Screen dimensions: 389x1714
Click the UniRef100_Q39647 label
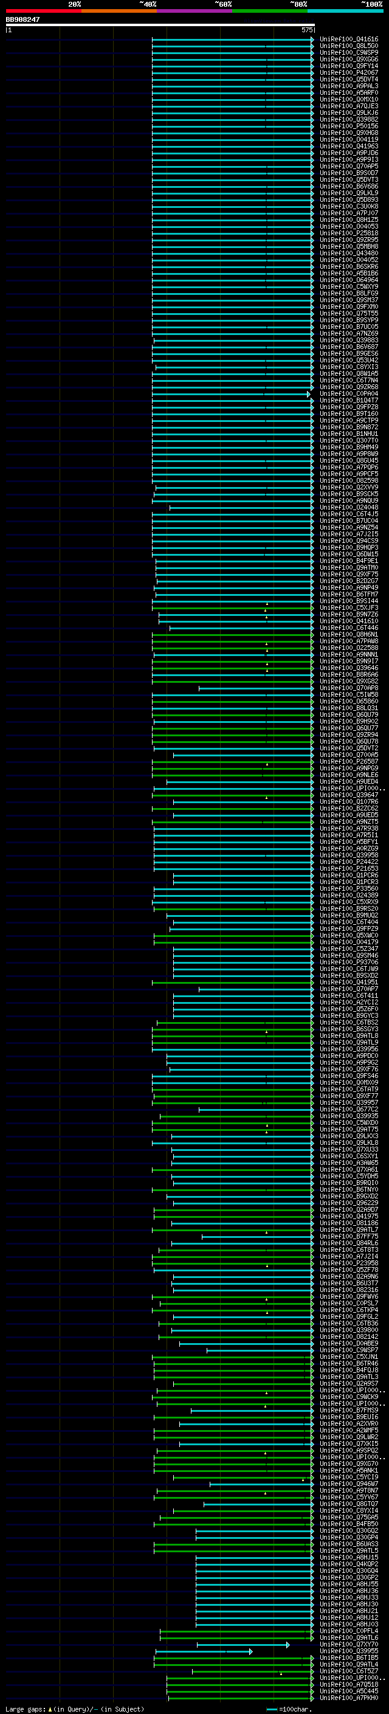[349, 795]
